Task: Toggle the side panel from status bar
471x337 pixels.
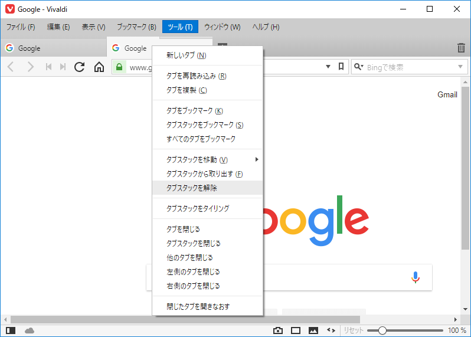Action: [x=11, y=331]
